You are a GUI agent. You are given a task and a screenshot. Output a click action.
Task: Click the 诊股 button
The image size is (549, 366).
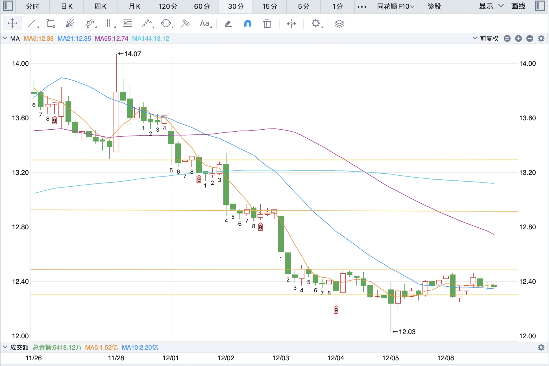434,6
